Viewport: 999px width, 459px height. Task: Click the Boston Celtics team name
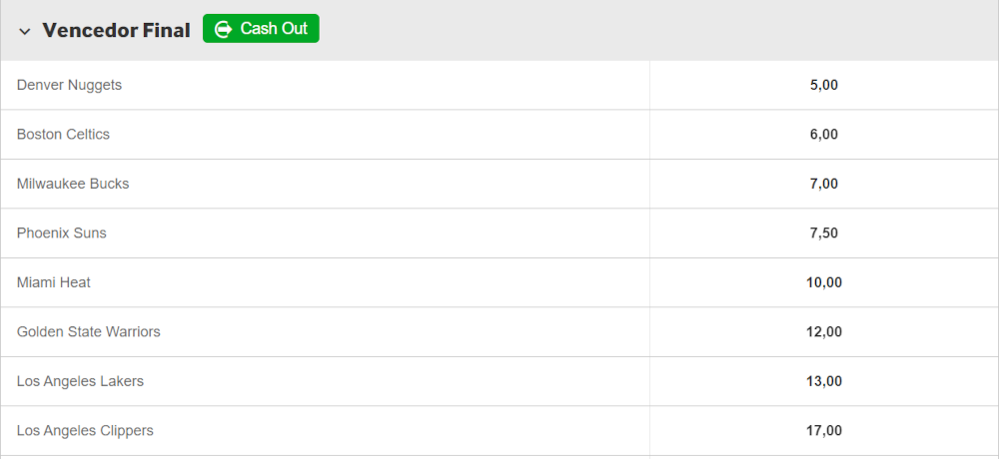(x=63, y=135)
